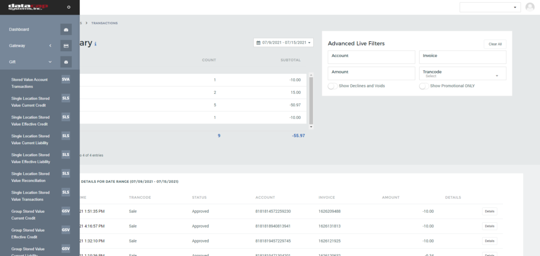
Task: Collapse the Gift menu chevron
Action: tap(50, 62)
